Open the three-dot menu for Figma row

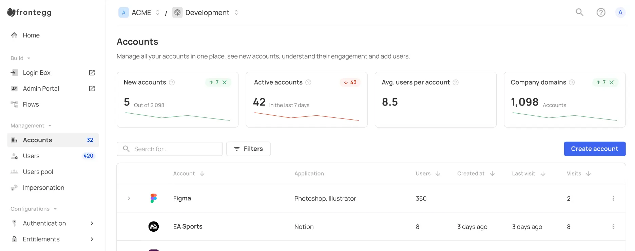[x=613, y=199]
